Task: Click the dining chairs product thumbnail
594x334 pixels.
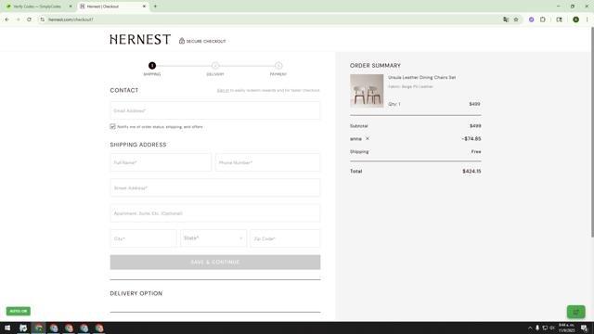Action: [x=367, y=91]
